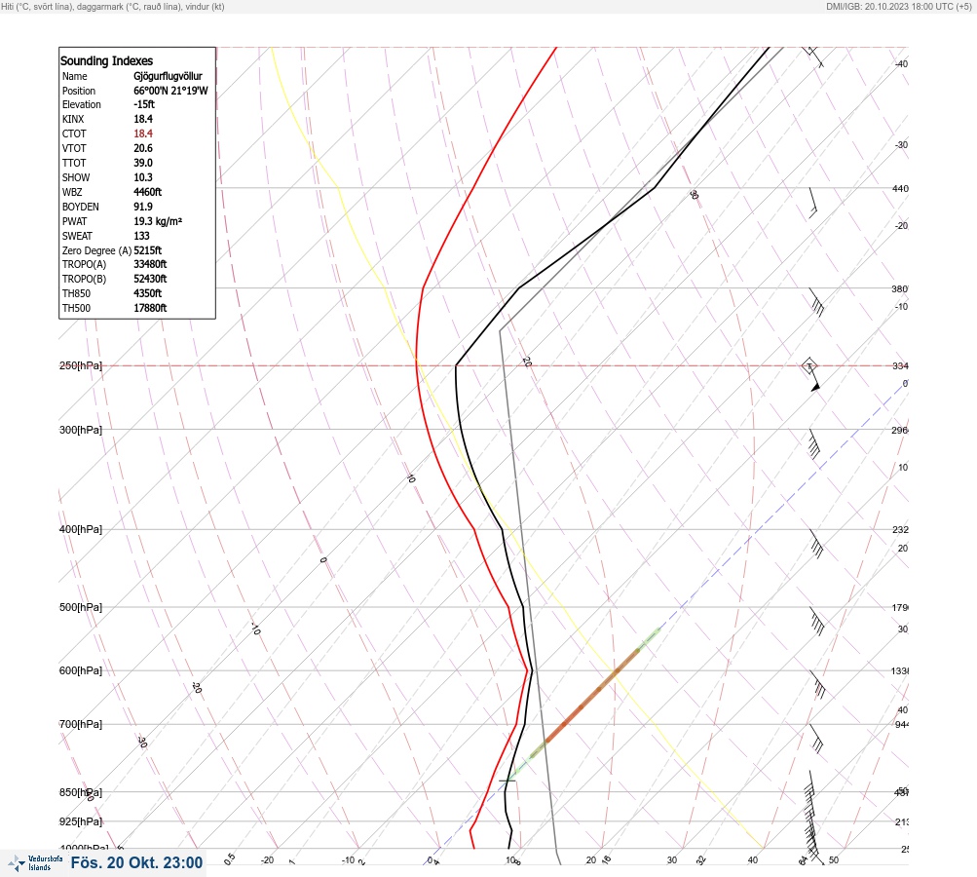Click the TROPO(A) value 33480ft
Viewport: 977px width, 877px height.
150,264
